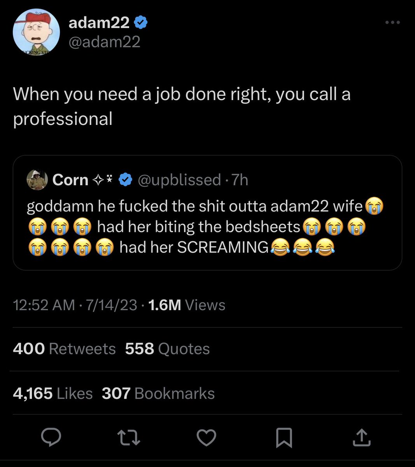The height and width of the screenshot is (467, 415).
Task: Click Corn's blue verified checkmark
Action: [x=125, y=180]
